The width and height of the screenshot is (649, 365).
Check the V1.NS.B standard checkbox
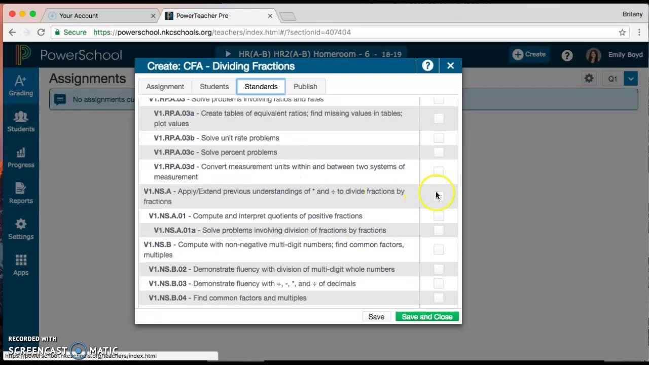[439, 249]
